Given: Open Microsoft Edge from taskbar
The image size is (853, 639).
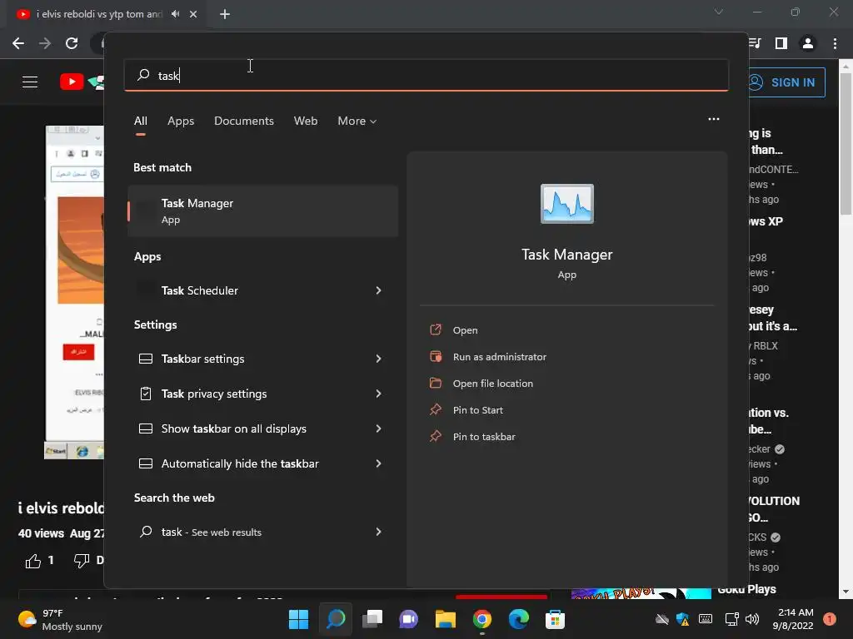Looking at the screenshot, I should click(518, 619).
